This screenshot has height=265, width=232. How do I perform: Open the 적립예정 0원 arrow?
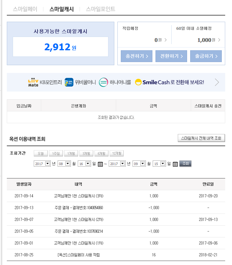point(165,40)
